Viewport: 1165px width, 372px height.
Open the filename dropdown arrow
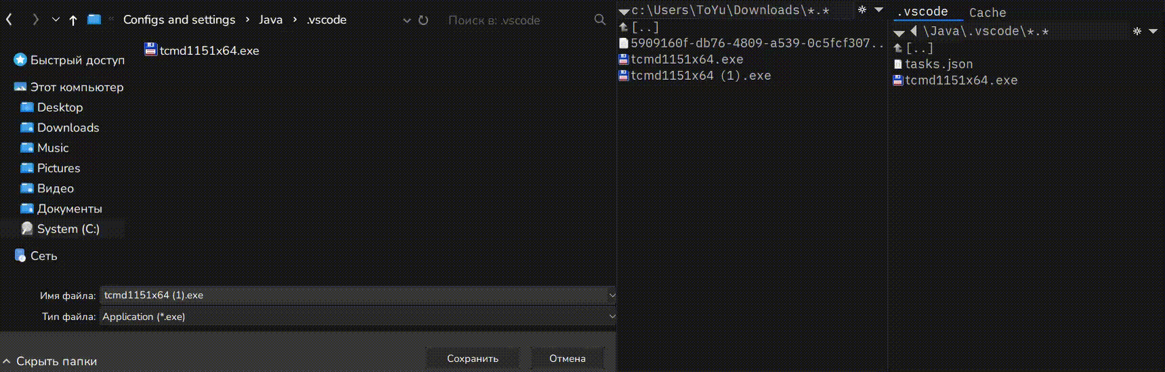612,295
